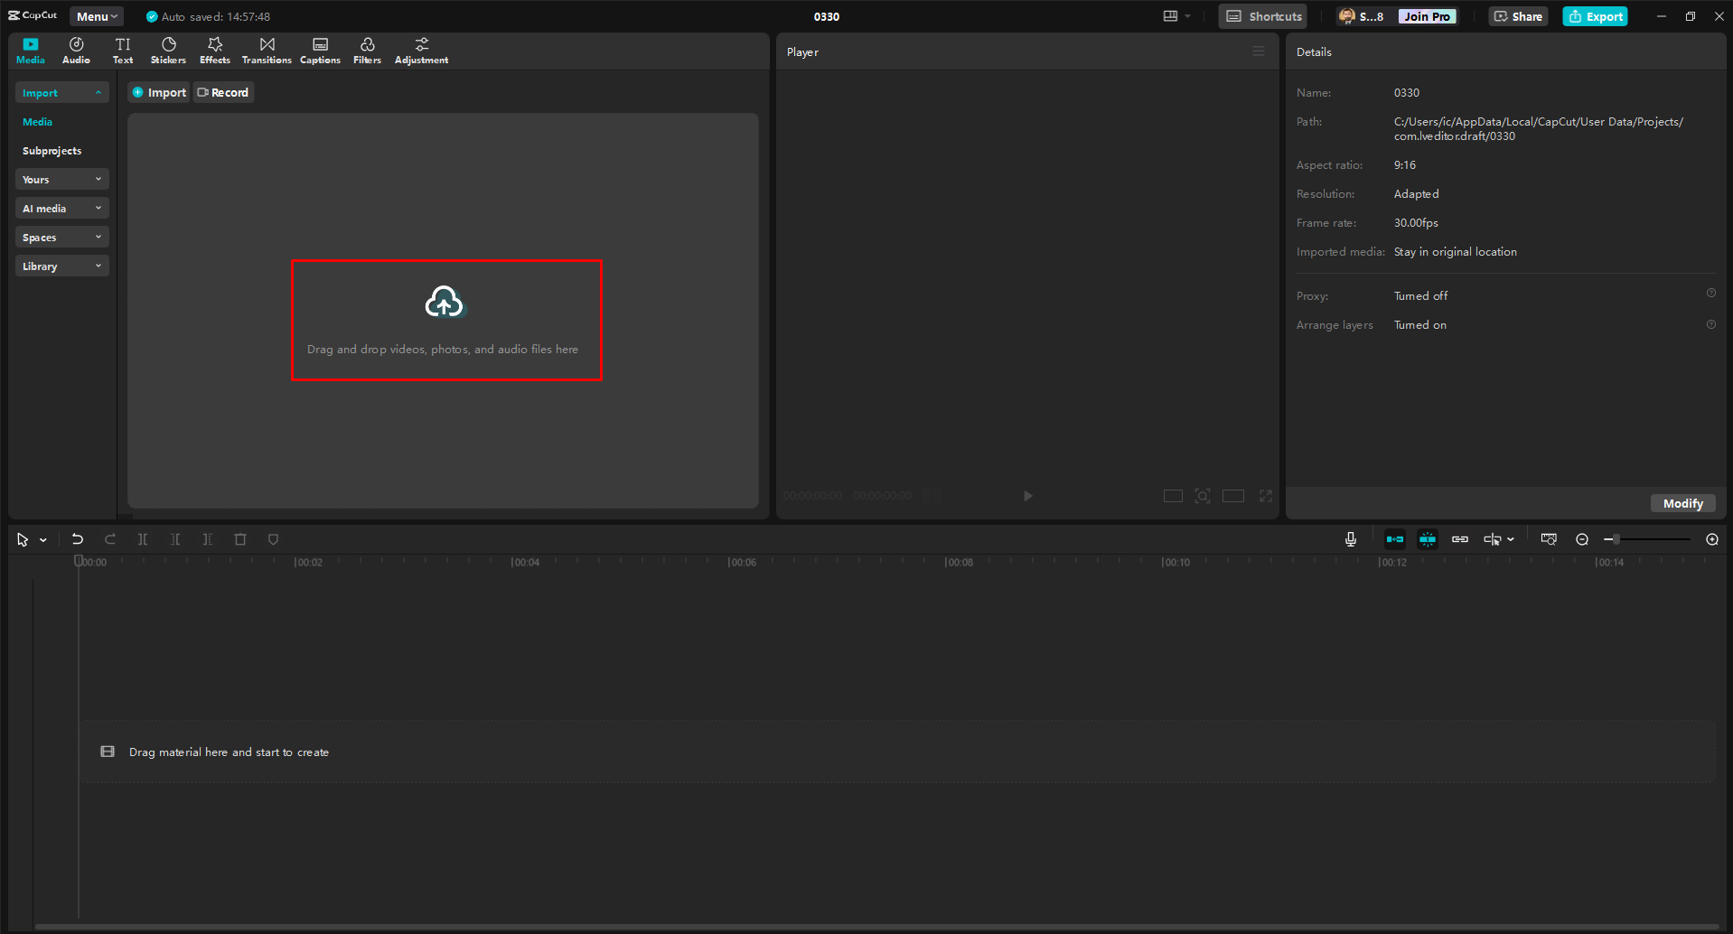The width and height of the screenshot is (1733, 934).
Task: Click the Arrange layers info icon
Action: click(1710, 324)
